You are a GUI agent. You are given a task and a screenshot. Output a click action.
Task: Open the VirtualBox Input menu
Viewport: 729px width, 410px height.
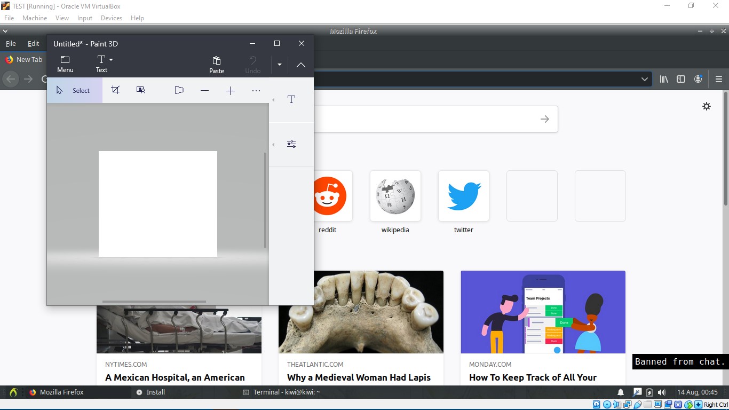(85, 18)
